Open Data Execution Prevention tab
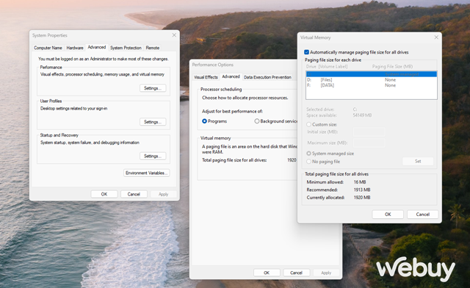 coord(267,77)
